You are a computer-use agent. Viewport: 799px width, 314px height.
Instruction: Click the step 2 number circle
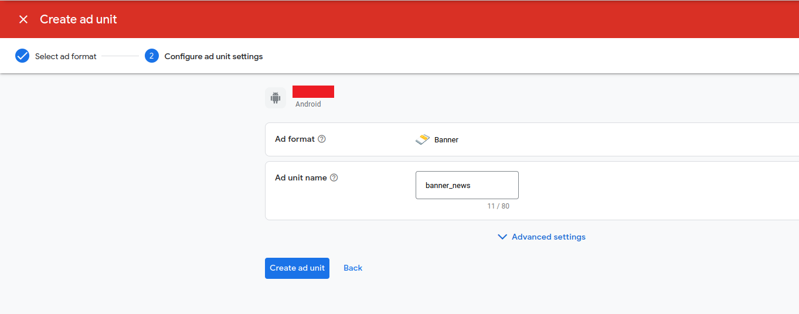(152, 56)
